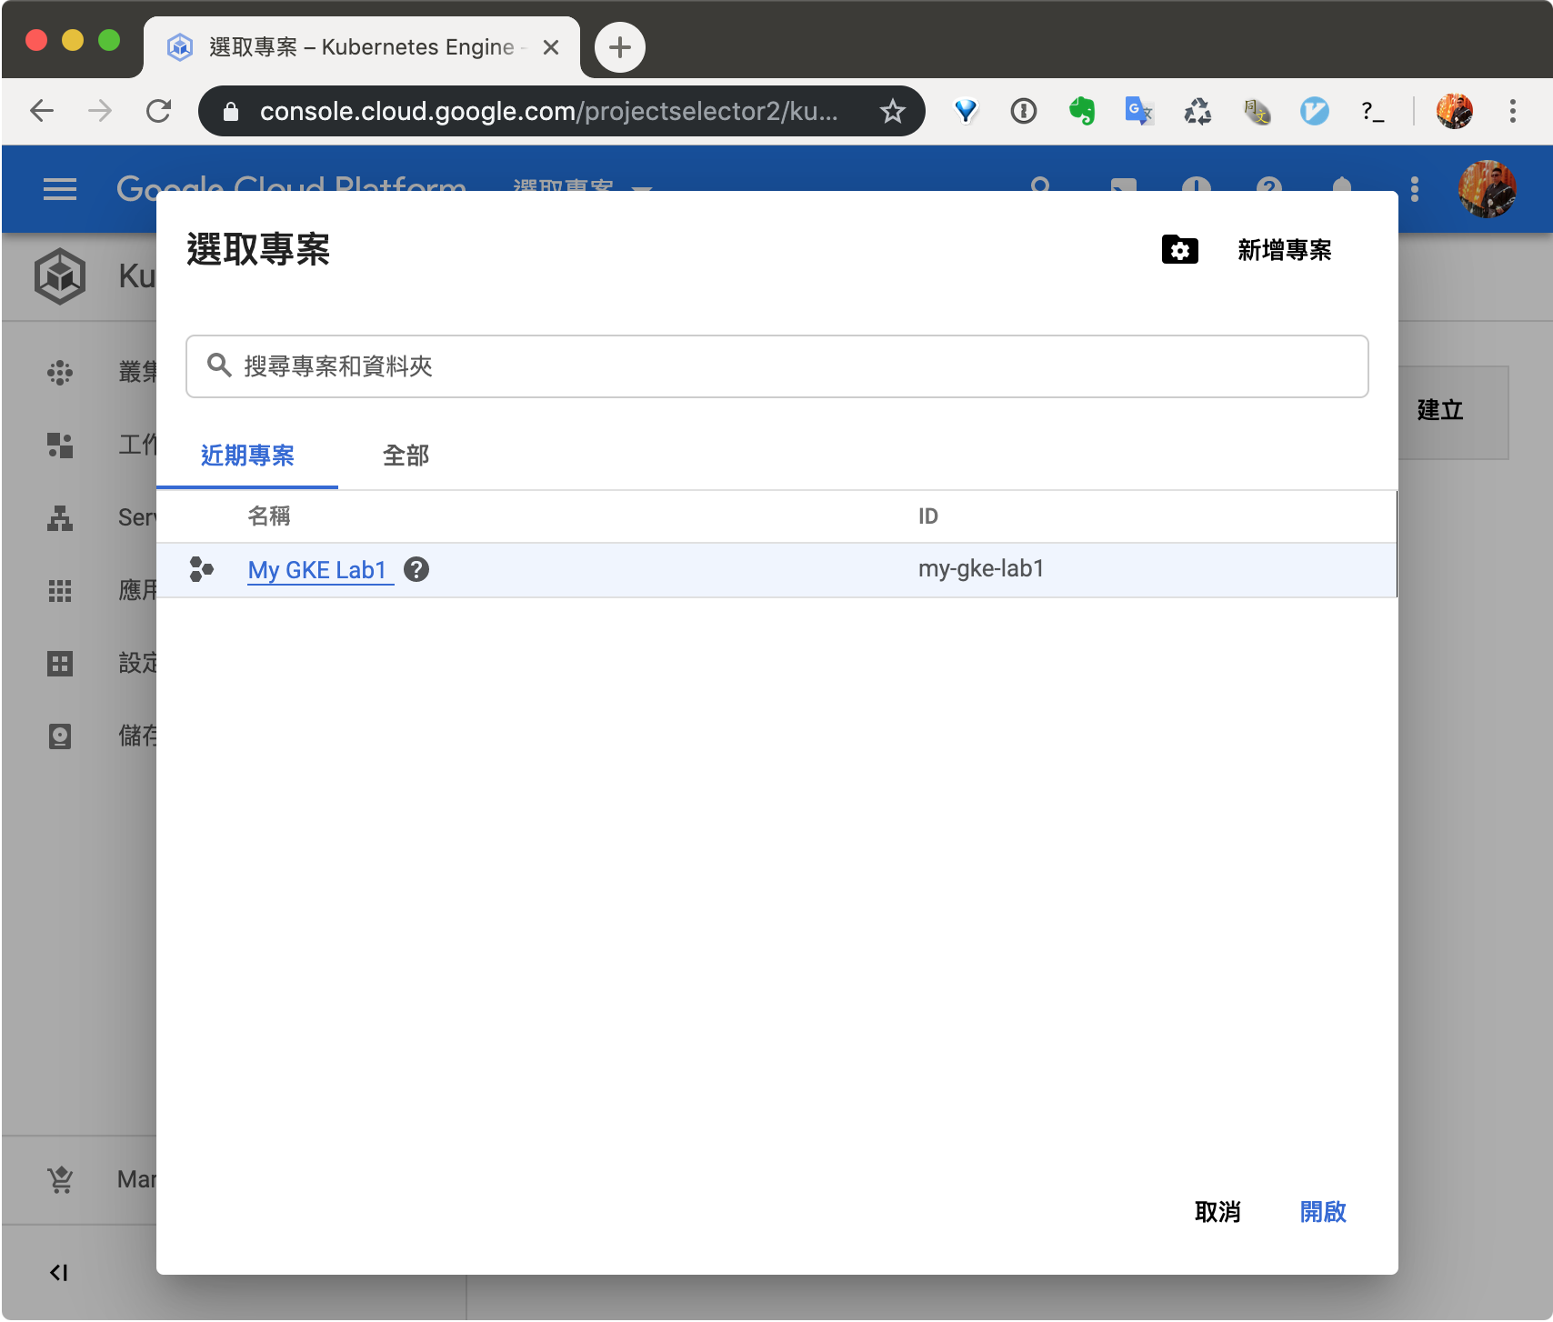The width and height of the screenshot is (1553, 1322).
Task: Open the GCP header three-dot more menu
Action: click(x=1415, y=189)
